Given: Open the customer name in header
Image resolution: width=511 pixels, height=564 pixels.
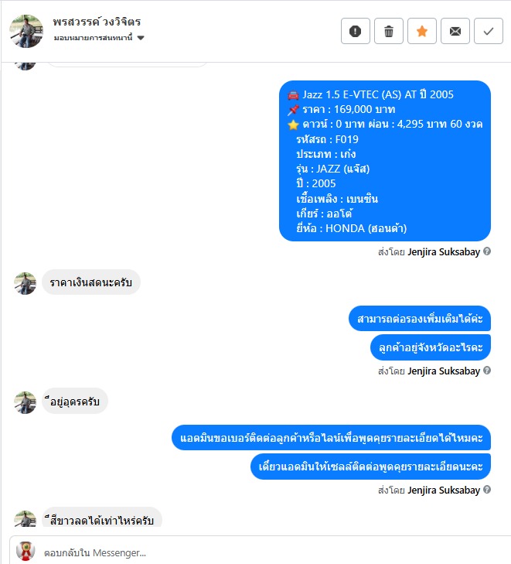Looking at the screenshot, I should coord(97,22).
